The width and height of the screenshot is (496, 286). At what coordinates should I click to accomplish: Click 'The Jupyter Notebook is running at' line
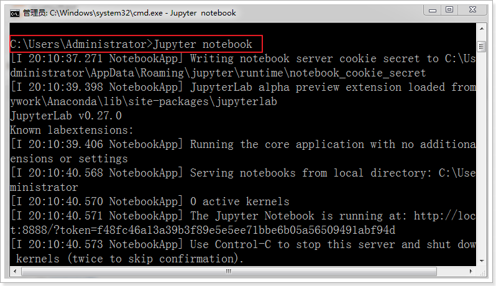click(x=243, y=216)
